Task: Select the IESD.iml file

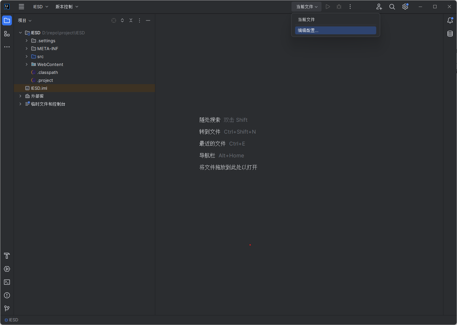Action: click(39, 88)
